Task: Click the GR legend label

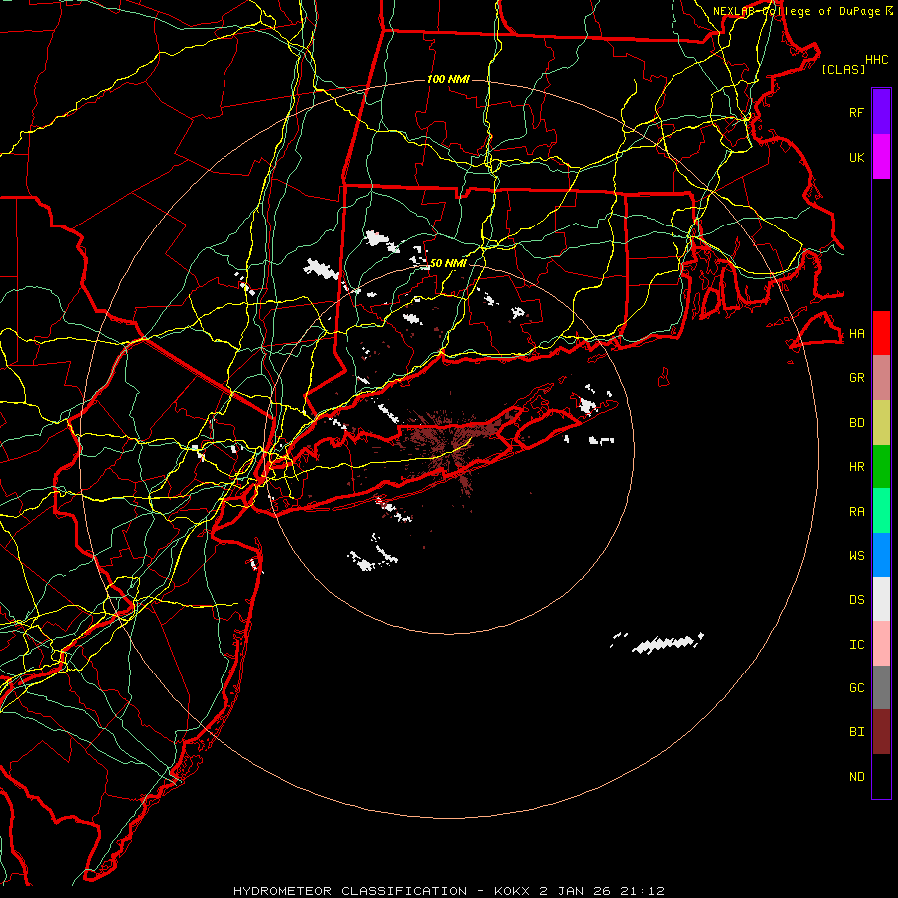Action: [856, 378]
